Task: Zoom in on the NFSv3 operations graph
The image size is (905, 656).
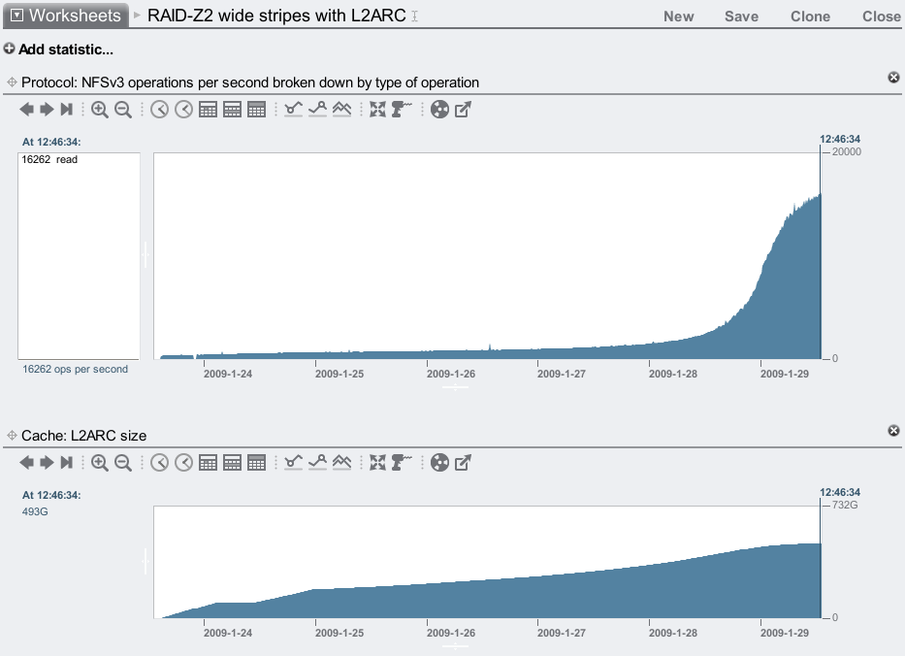Action: (99, 110)
